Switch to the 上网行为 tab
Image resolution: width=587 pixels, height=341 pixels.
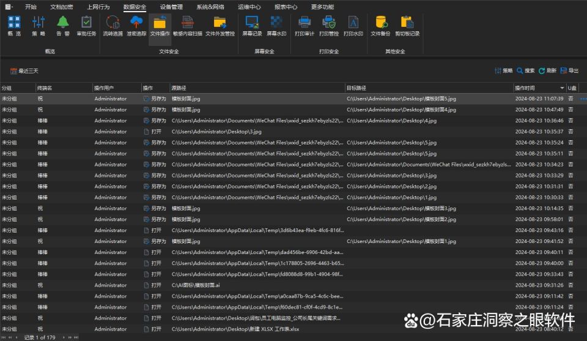point(98,7)
